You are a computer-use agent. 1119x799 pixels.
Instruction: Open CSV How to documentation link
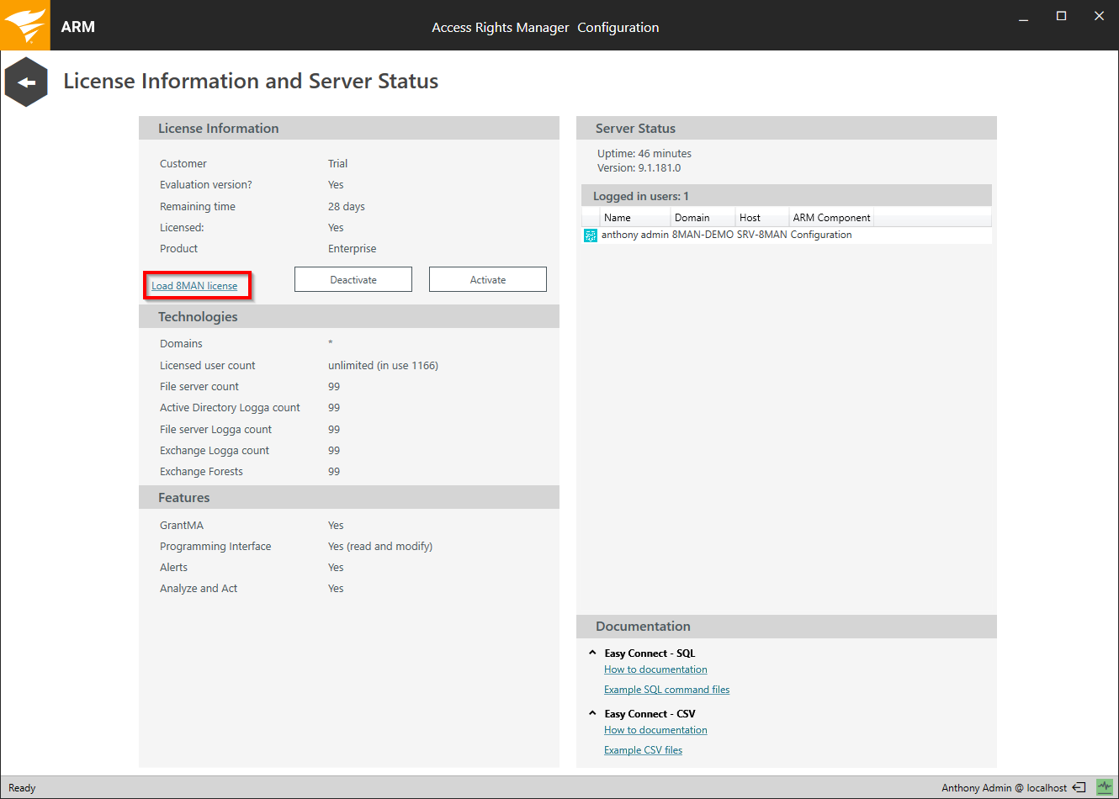655,730
